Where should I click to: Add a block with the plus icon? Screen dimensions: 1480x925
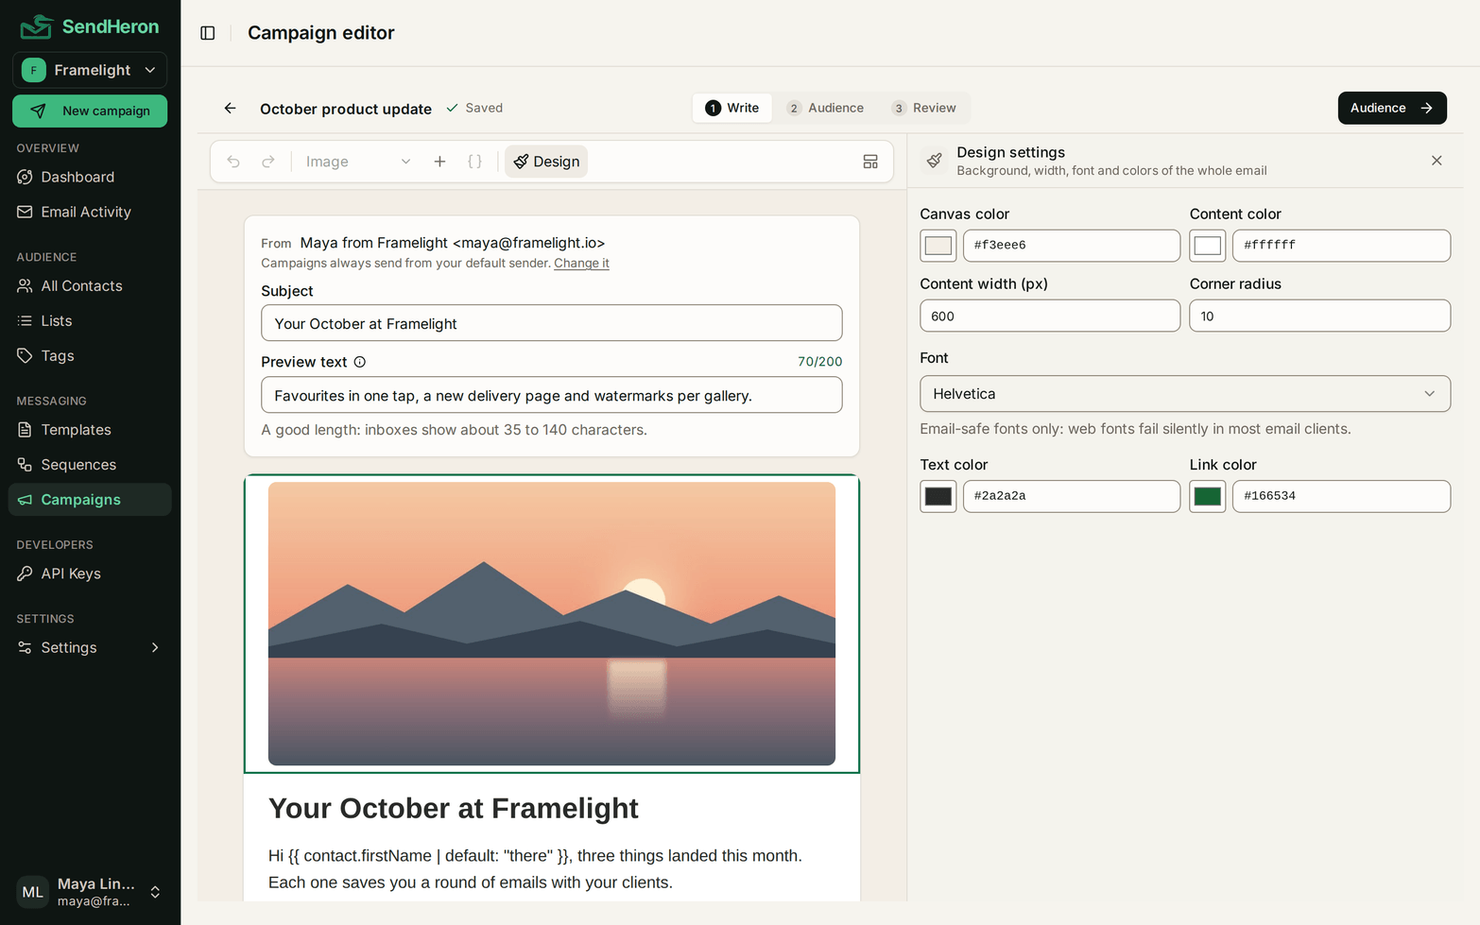[x=439, y=162]
